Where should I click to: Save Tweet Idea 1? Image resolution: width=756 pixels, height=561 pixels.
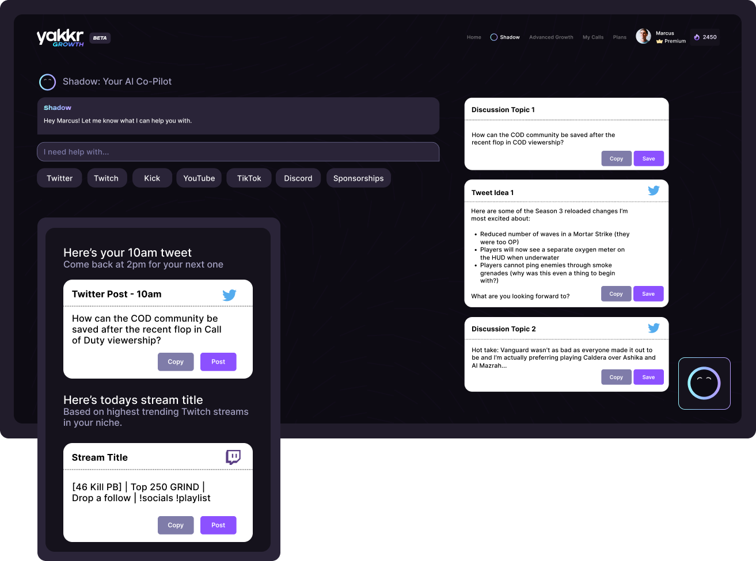coord(649,294)
